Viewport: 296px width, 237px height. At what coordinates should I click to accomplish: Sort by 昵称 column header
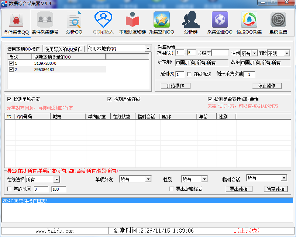click(x=178, y=117)
